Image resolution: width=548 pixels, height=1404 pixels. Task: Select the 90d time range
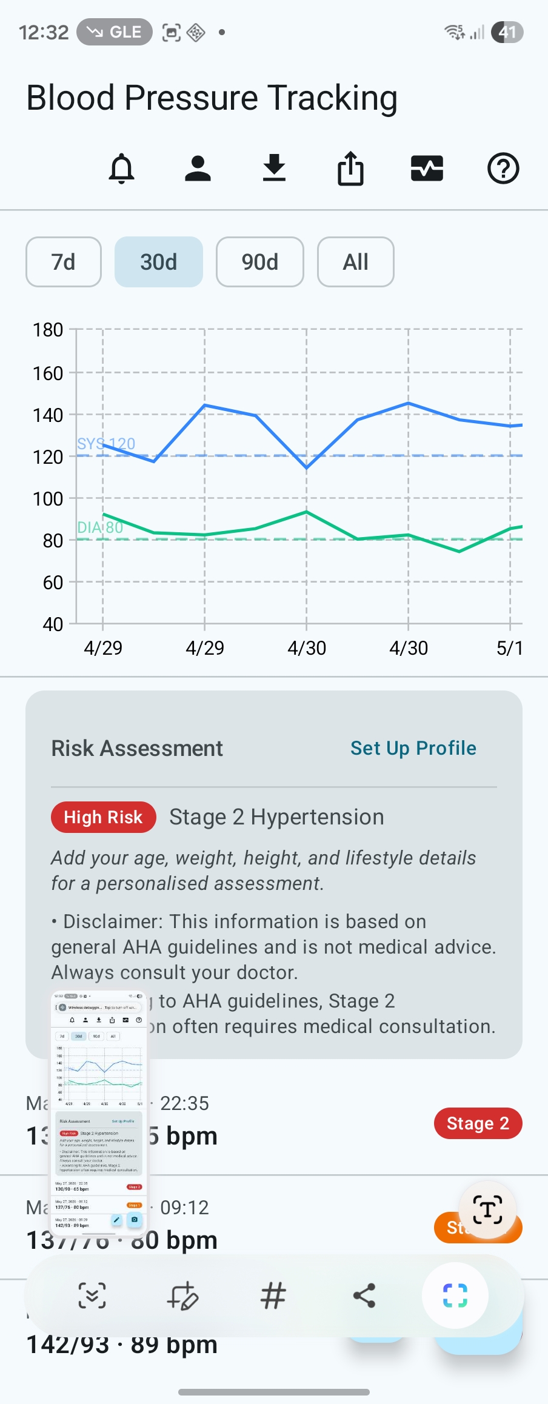pyautogui.click(x=260, y=262)
